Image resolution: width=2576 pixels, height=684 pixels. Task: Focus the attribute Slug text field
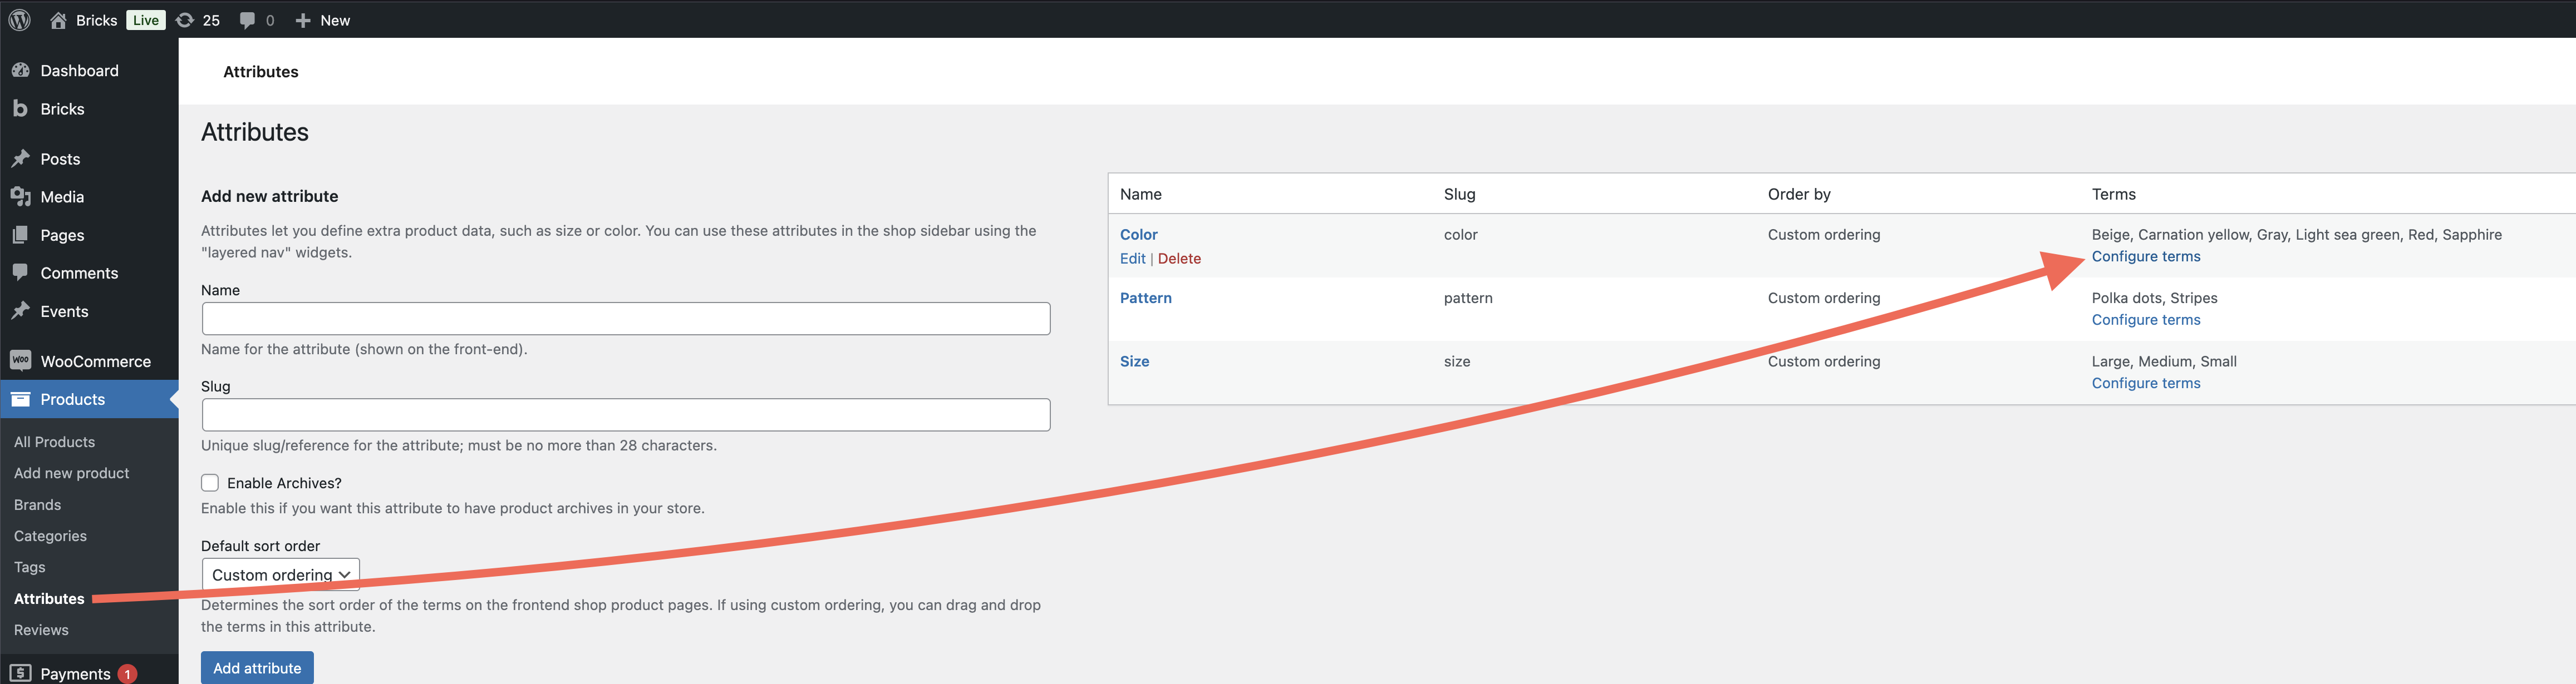625,414
